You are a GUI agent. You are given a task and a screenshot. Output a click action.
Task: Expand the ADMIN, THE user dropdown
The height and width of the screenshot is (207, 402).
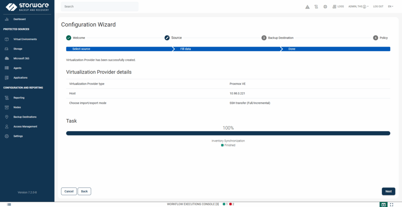(x=358, y=7)
